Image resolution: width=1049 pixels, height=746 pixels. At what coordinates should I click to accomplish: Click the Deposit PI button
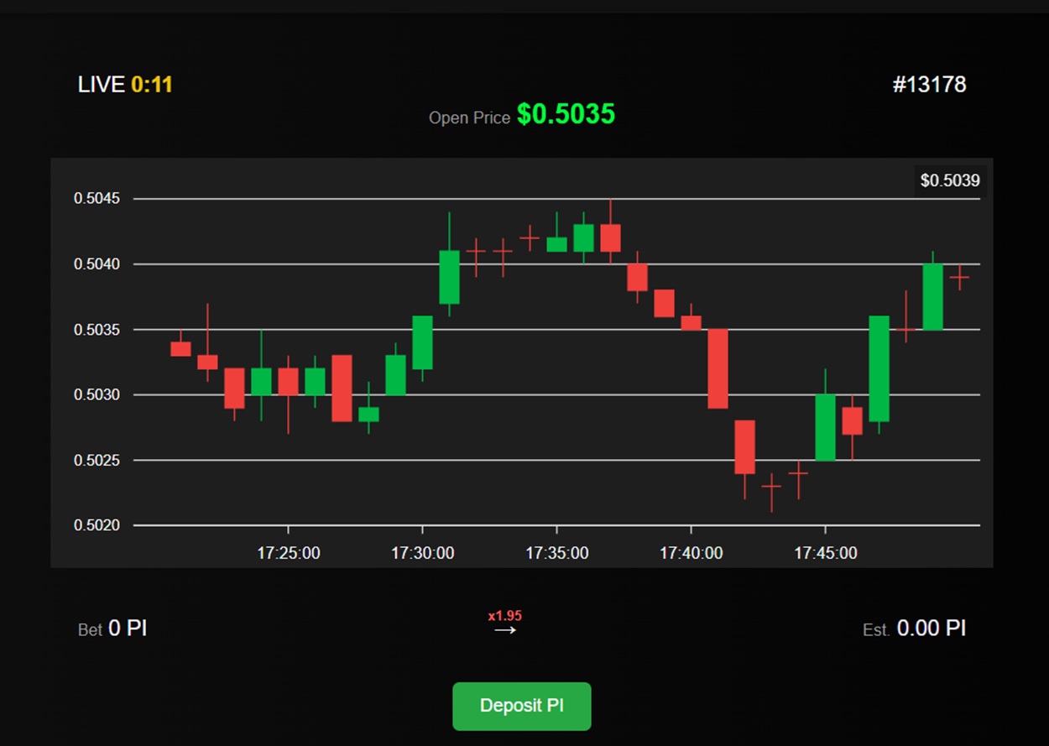coord(522,706)
